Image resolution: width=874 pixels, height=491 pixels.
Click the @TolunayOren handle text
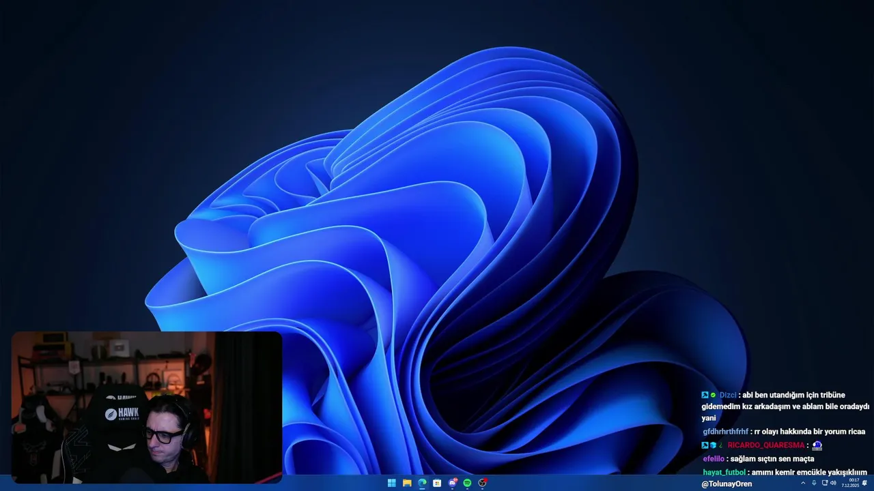[x=727, y=484]
